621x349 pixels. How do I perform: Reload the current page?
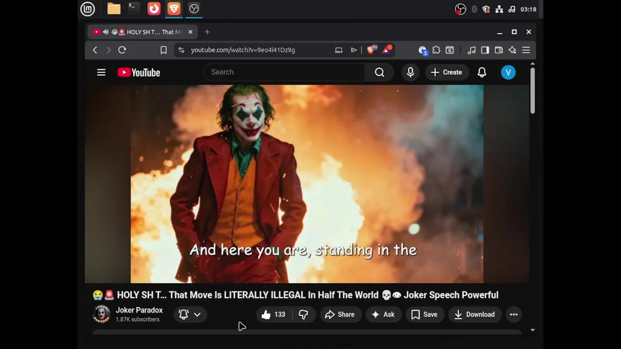122,50
